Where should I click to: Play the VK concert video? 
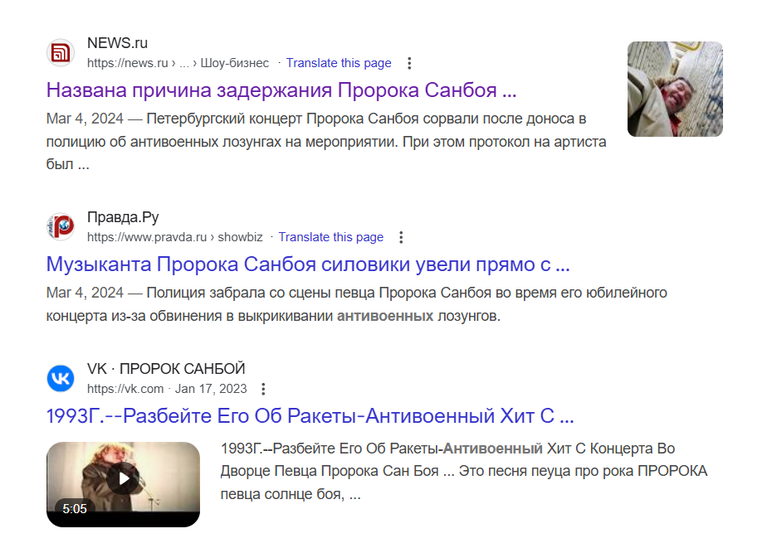pos(123,479)
